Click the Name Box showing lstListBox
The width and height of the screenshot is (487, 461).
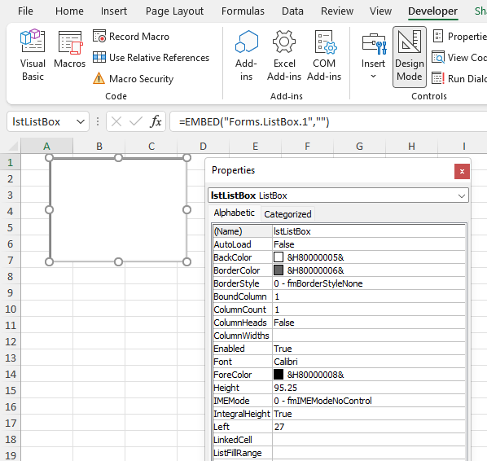click(41, 122)
